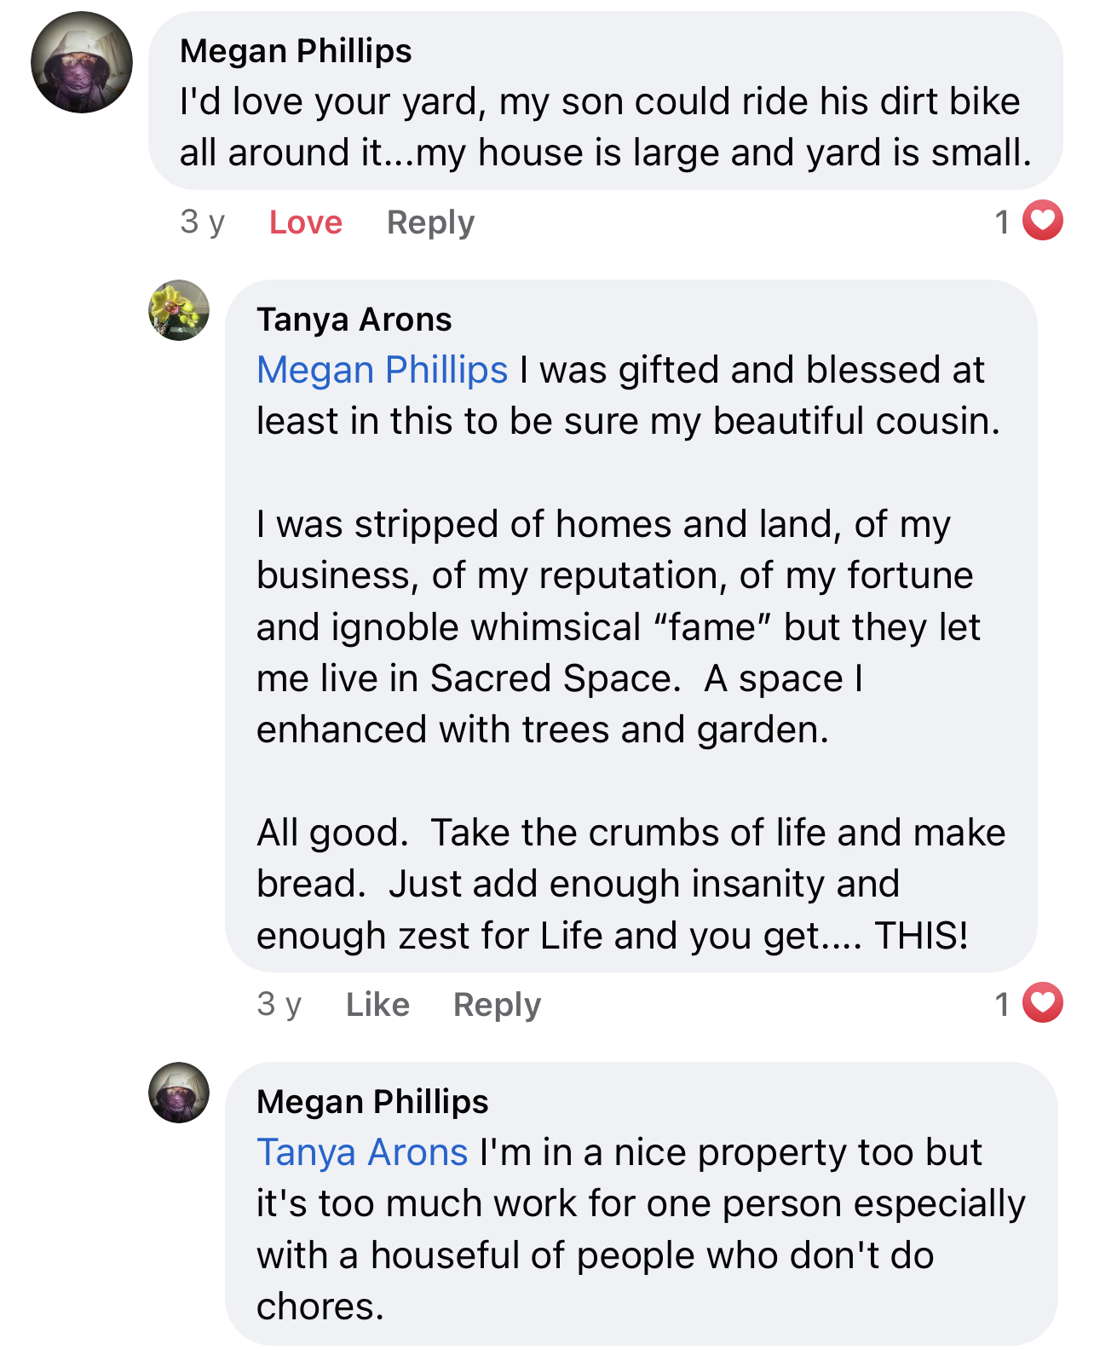Tap the reaction count beside the top heart
Viewport: 1094px width, 1350px height.
pyautogui.click(x=1003, y=222)
